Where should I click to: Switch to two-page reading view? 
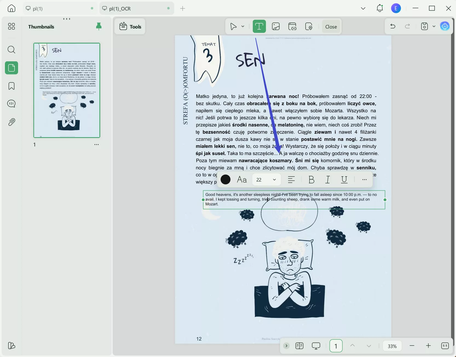299,346
